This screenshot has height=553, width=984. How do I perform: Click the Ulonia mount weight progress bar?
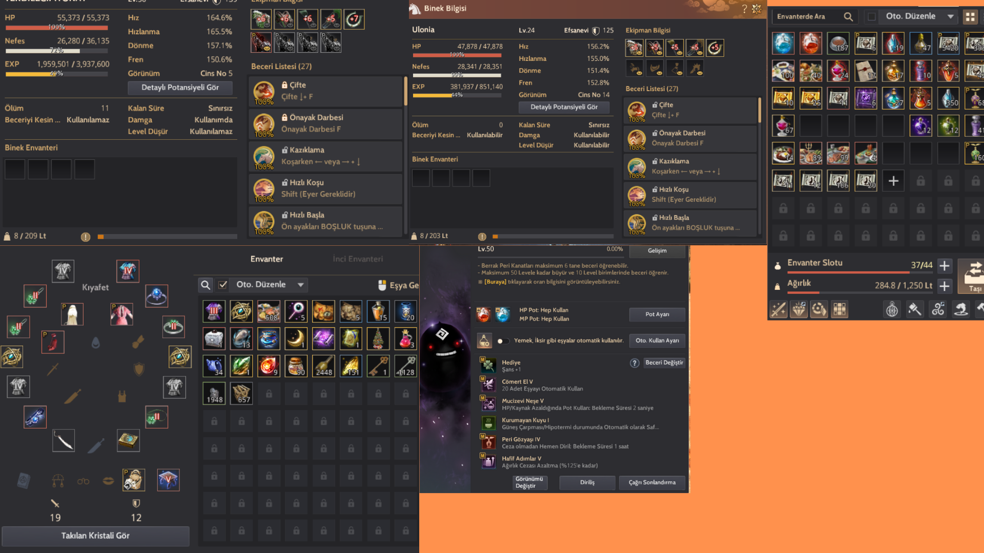click(553, 237)
